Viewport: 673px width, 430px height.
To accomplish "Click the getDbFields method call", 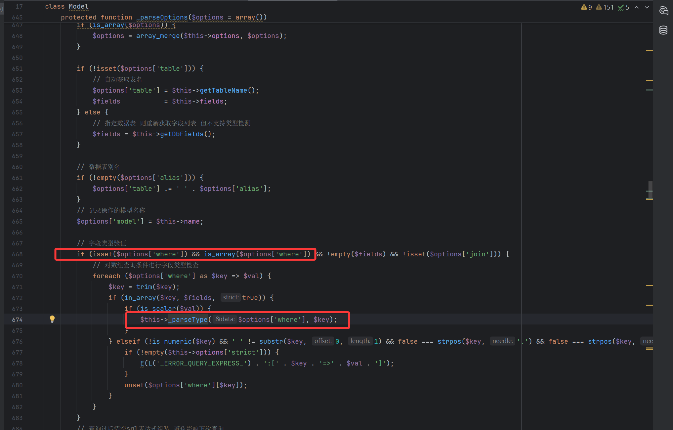I will pyautogui.click(x=182, y=134).
